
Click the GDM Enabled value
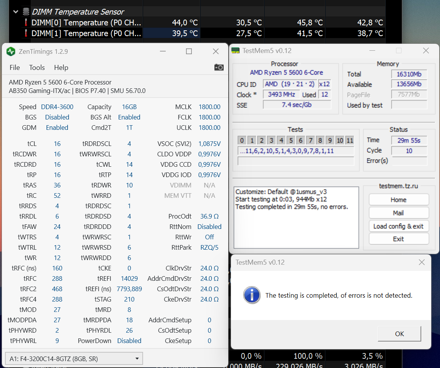(x=57, y=128)
